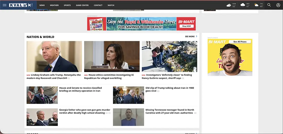Click the NOW 50° cloud weather icon
The image size is (283, 134).
(x=229, y=5)
